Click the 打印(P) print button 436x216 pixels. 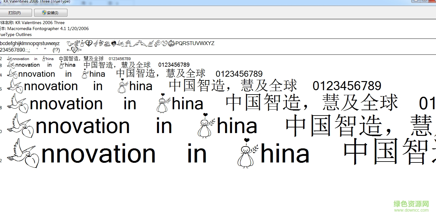(x=16, y=13)
